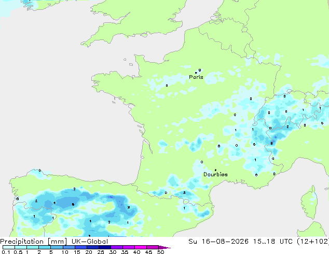Select the 0.5–1 mm legend color swatch

[21, 247]
